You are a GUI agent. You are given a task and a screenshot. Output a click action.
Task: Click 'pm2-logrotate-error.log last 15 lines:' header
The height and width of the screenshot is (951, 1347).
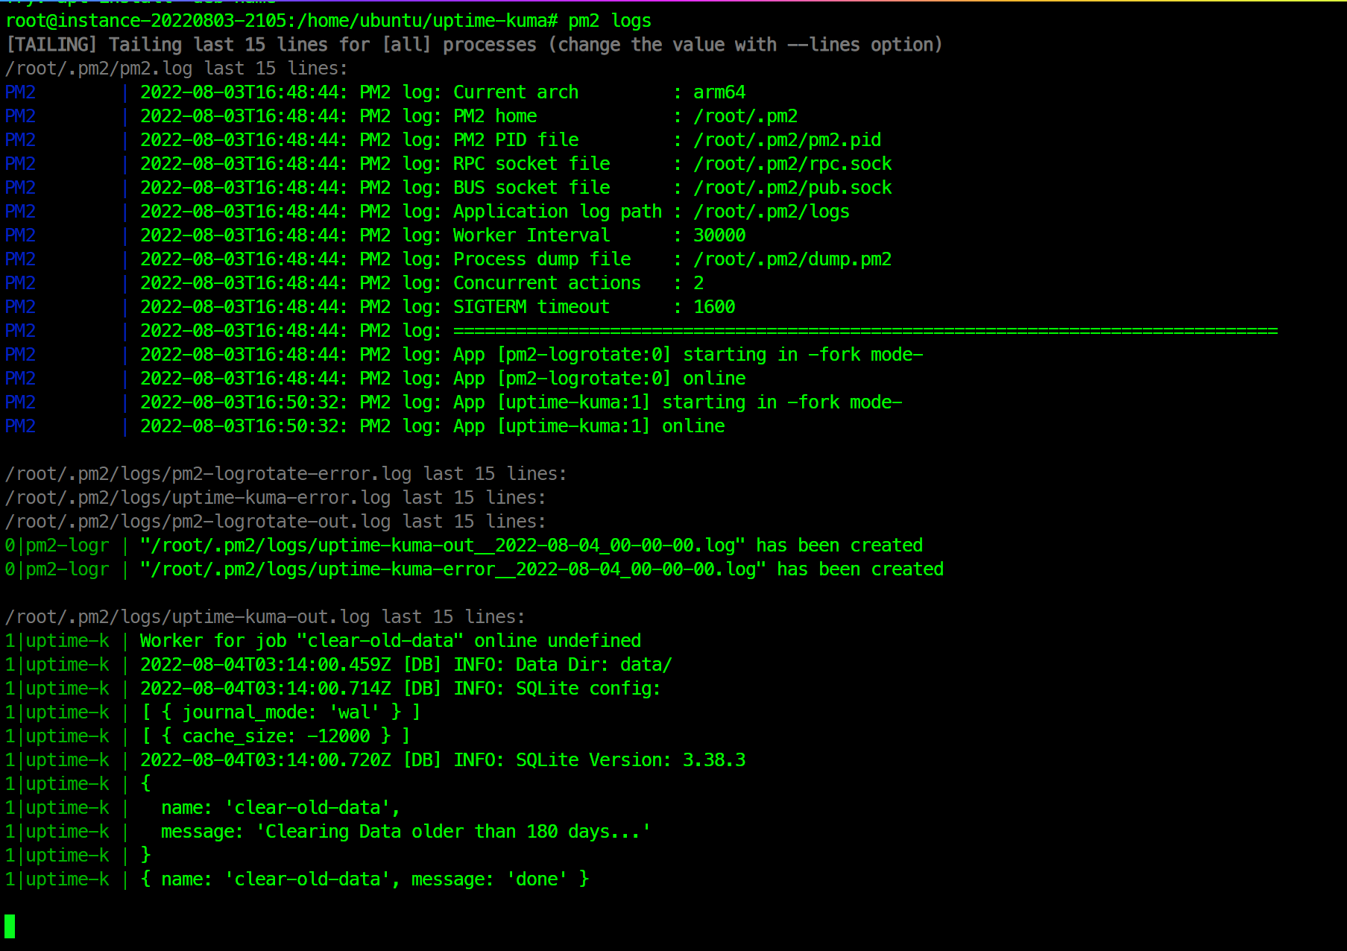tap(370, 474)
